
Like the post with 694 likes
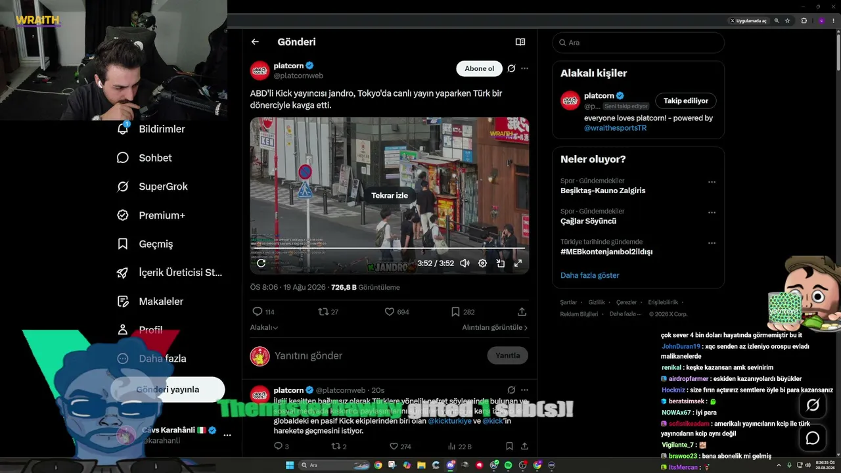click(397, 312)
